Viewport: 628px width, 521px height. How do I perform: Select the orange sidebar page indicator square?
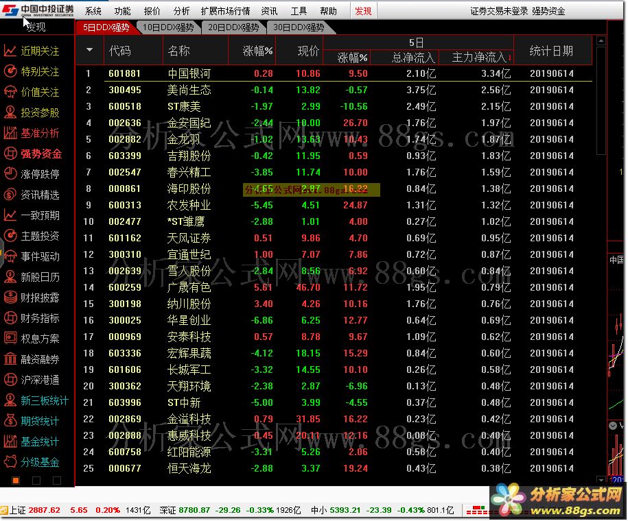16,481
